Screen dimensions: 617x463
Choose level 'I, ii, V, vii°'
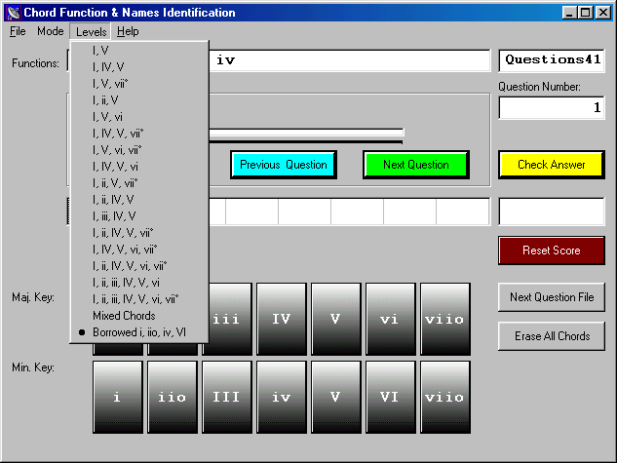click(x=139, y=183)
